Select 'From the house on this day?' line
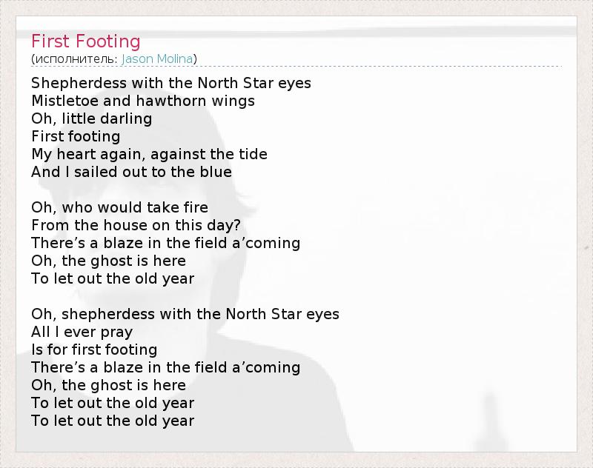Screen dimensions: 593x468 click(136, 225)
